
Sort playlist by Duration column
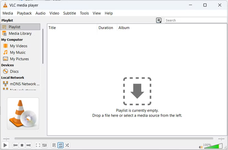click(x=106, y=28)
